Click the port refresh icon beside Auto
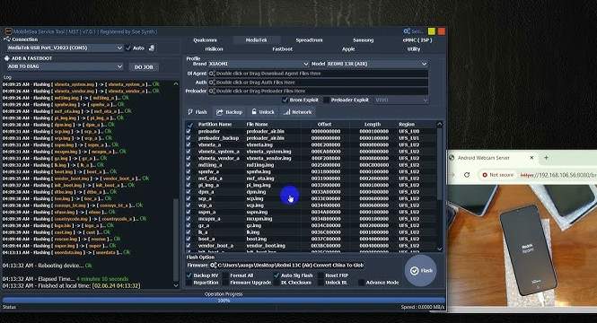The height and width of the screenshot is (323, 597). coord(152,48)
